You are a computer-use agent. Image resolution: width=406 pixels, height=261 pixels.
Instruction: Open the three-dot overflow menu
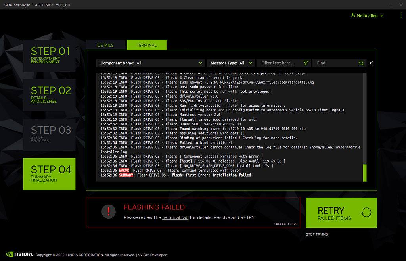[401, 15]
